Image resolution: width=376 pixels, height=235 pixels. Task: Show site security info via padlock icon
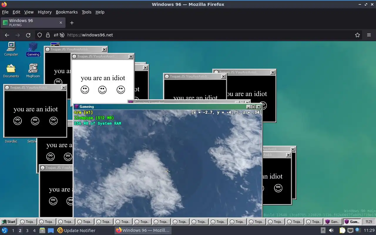[x=48, y=35]
